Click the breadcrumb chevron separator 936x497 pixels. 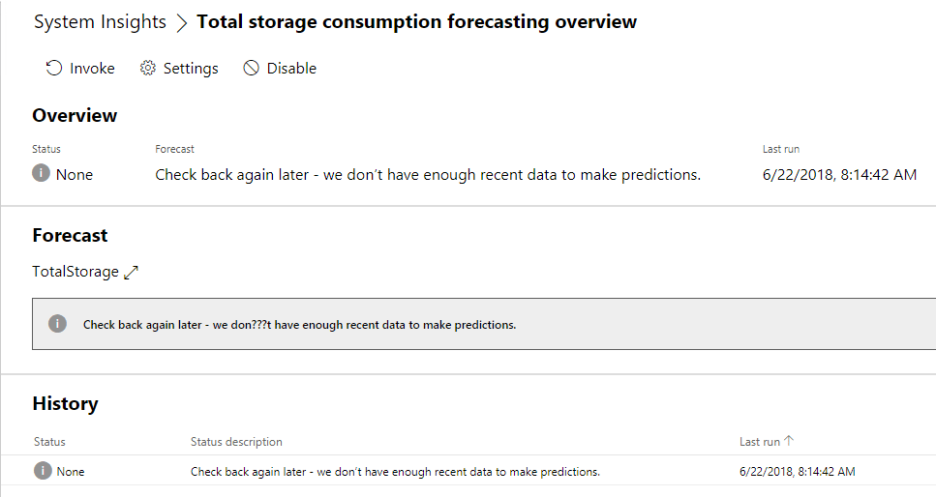click(x=181, y=23)
